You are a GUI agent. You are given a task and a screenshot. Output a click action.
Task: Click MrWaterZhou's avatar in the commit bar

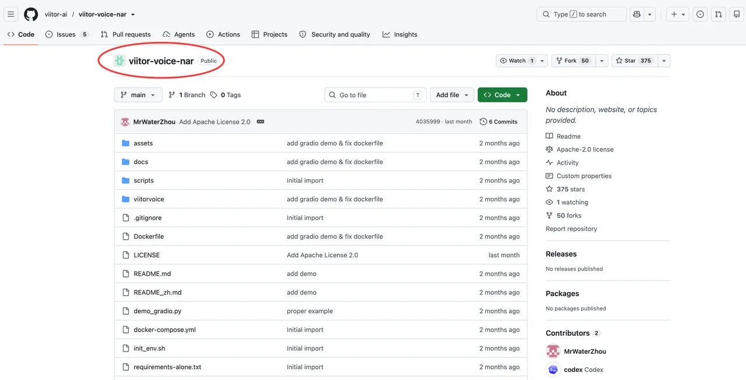(125, 122)
